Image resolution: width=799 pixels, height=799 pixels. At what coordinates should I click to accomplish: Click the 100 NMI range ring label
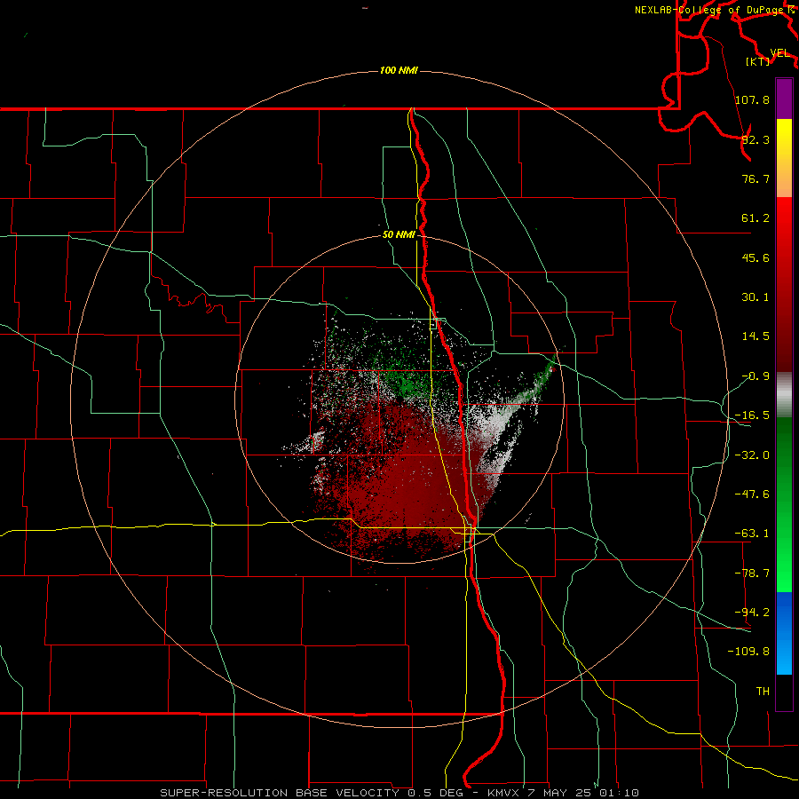tap(399, 70)
